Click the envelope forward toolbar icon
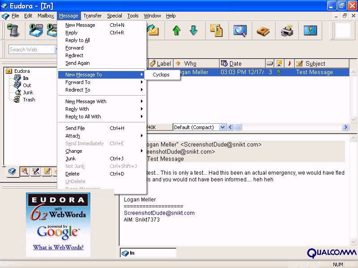This screenshot has width=358, height=268. [153, 30]
